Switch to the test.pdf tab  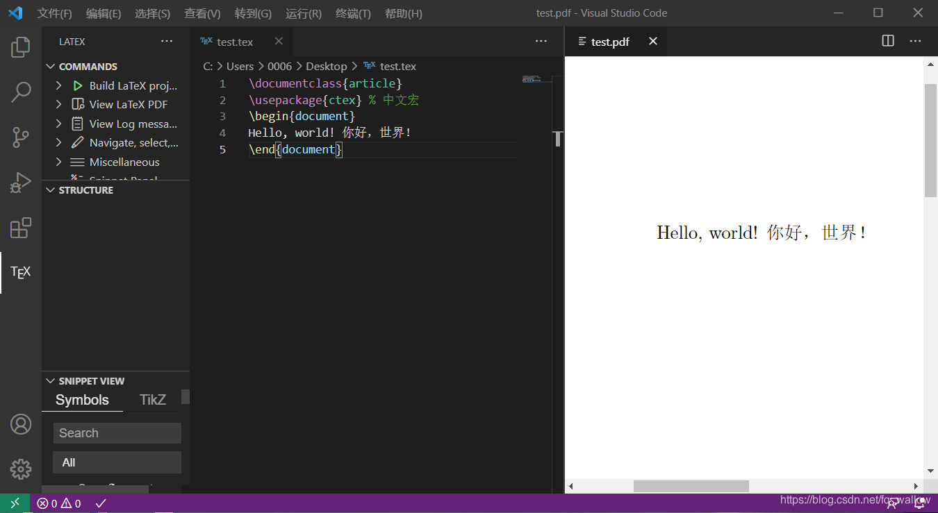(616, 42)
